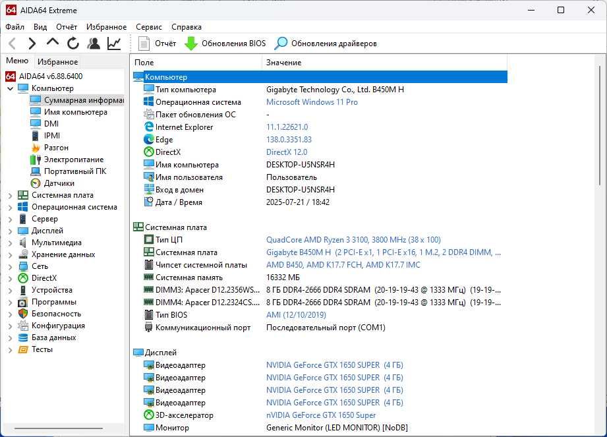607x437 pixels.
Task: Click the green Обновления BIOS arrow icon
Action: click(191, 44)
